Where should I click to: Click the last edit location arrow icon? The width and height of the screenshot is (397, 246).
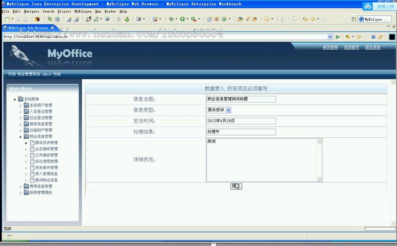(306, 19)
